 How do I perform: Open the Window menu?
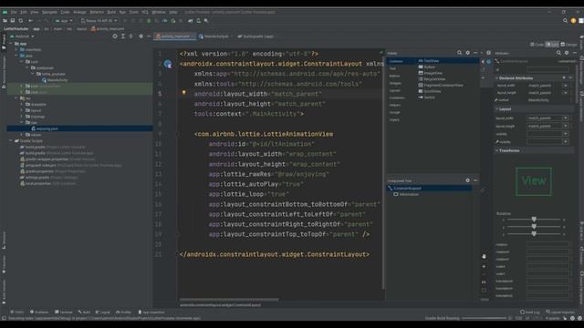coord(159,12)
